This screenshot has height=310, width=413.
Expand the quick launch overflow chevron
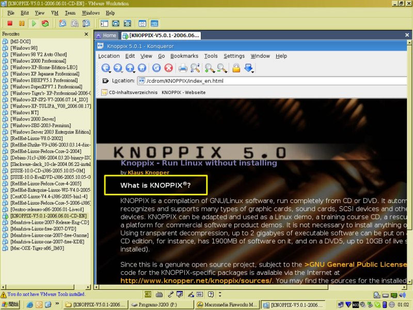tap(57, 304)
